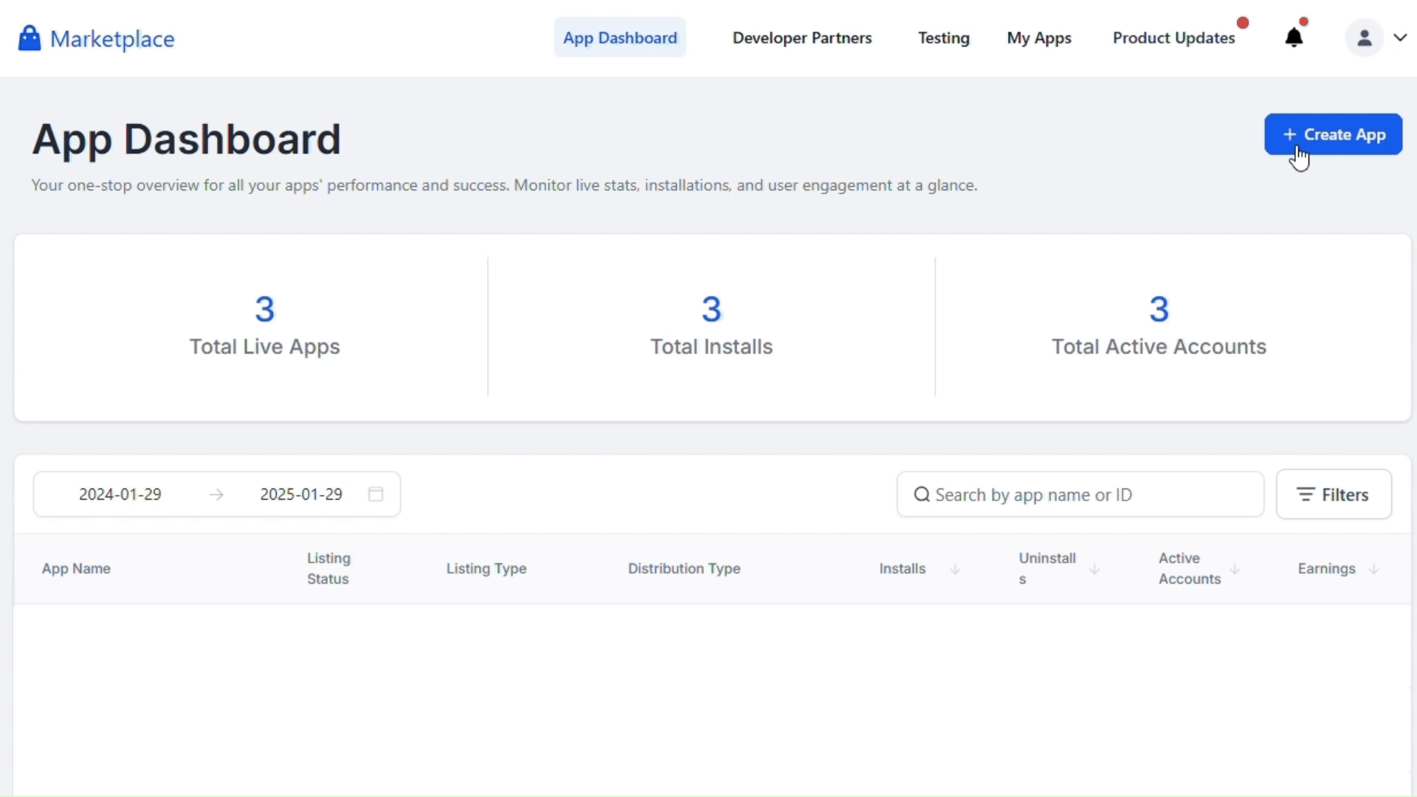Screen dimensions: 1417x797
Task: Click the Marketplace lock bag logo icon
Action: [x=30, y=38]
